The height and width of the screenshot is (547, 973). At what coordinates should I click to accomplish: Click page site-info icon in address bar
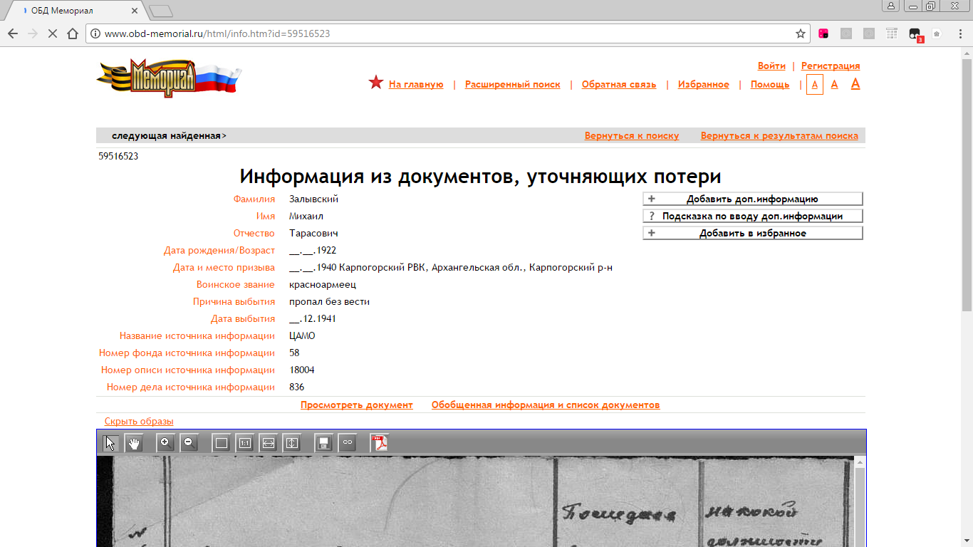[x=95, y=33]
